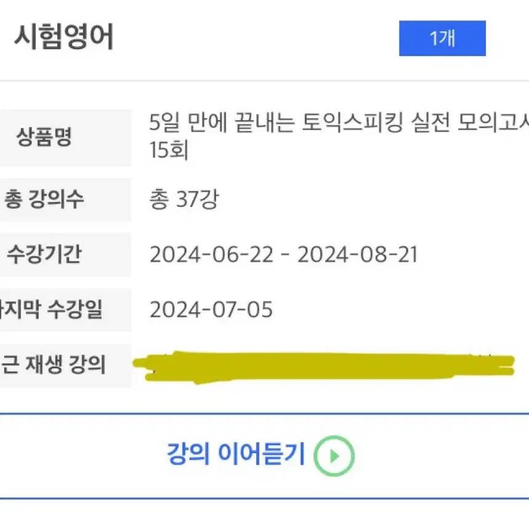The height and width of the screenshot is (529, 529).
Task: Click the blue line above 강의 이어듣기
Action: [x=265, y=413]
